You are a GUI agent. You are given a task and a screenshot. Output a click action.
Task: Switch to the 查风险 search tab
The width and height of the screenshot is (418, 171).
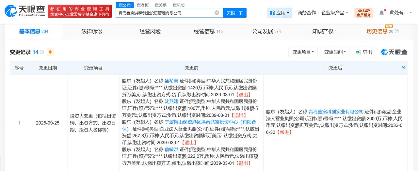pyautogui.click(x=179, y=5)
